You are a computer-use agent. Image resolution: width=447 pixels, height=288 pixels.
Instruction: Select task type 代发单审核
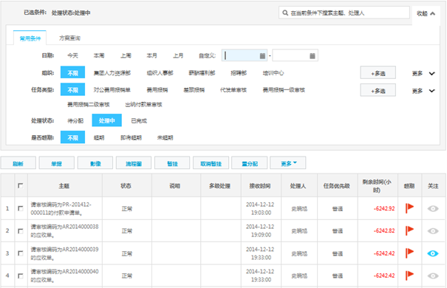233,90
